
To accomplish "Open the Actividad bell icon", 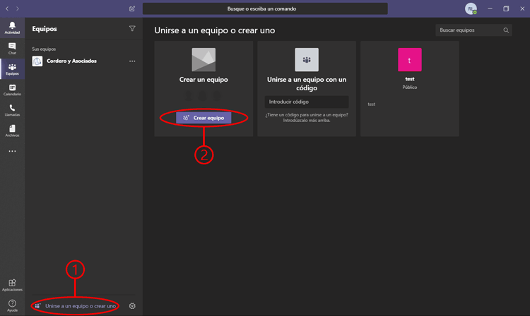I will tap(12, 28).
